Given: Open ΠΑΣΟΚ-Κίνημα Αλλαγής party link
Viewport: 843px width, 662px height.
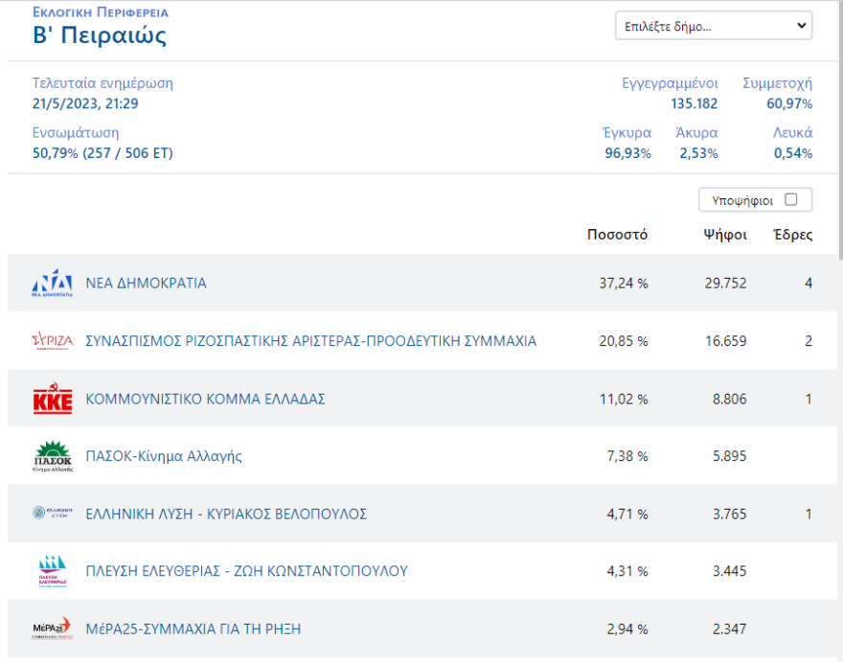Looking at the screenshot, I should pos(164,456).
